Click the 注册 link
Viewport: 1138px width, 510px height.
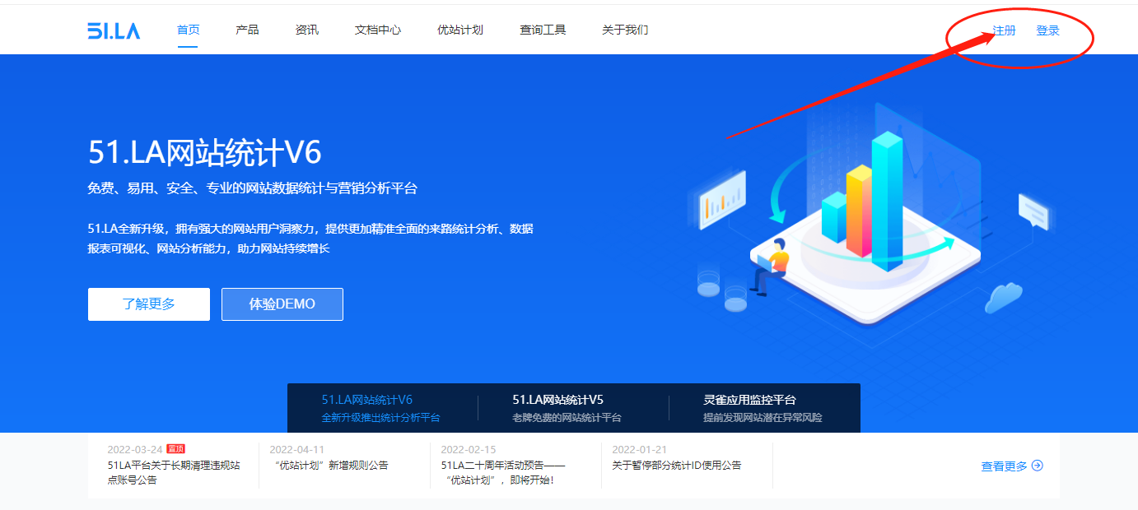point(1004,31)
